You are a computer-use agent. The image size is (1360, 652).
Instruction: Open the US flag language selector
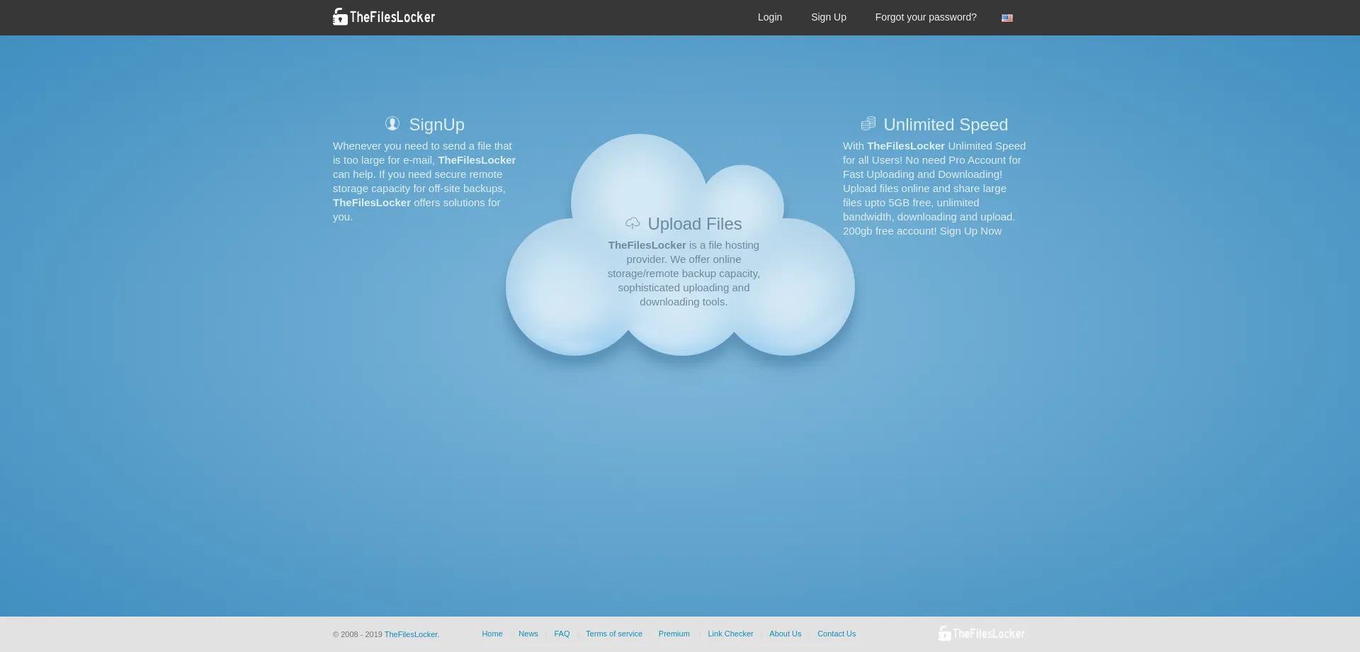tap(1007, 18)
